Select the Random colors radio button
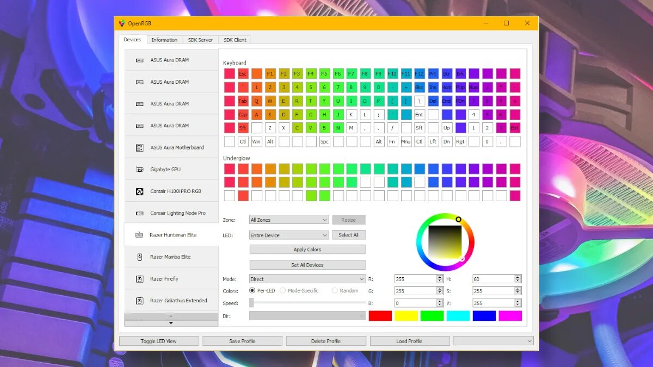The image size is (653, 367). tap(335, 290)
